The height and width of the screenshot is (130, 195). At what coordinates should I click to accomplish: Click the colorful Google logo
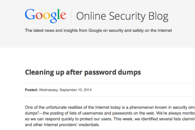[46, 16]
